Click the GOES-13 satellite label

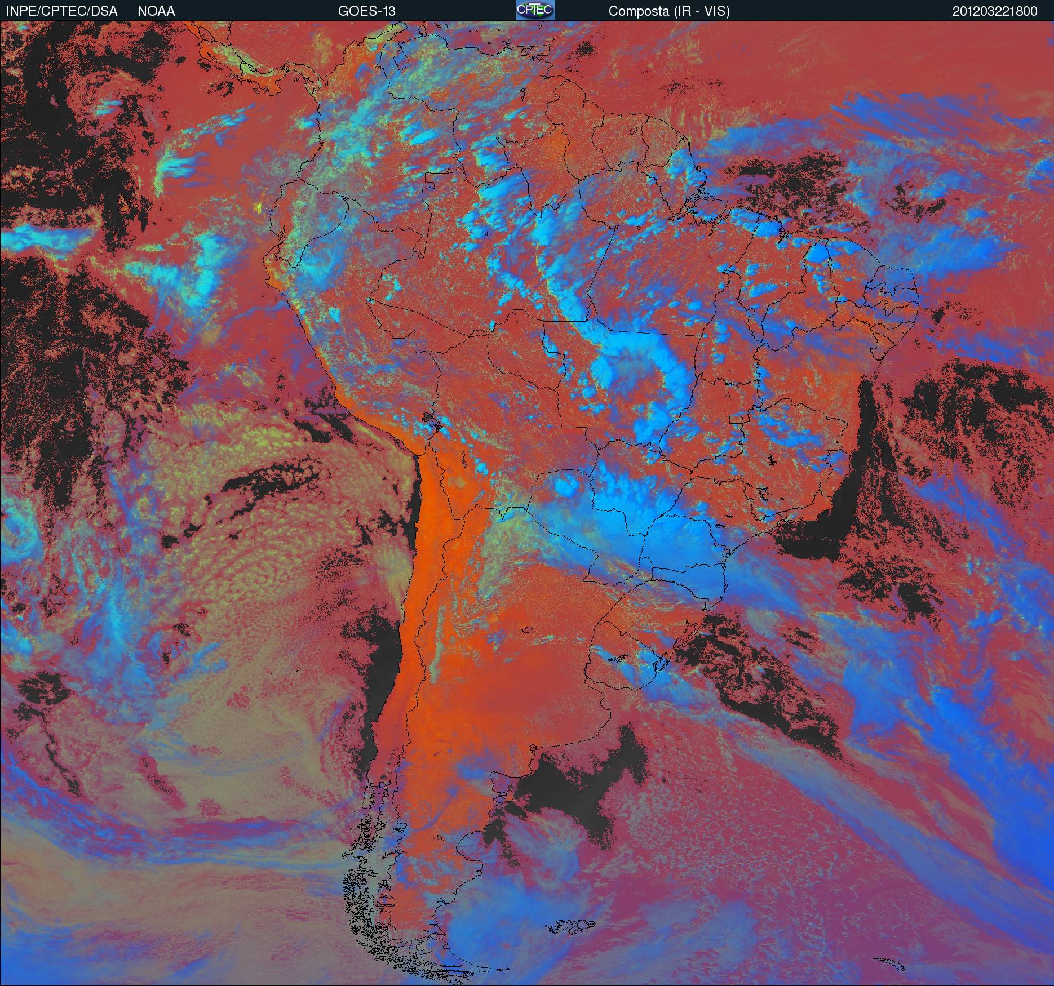(x=366, y=11)
